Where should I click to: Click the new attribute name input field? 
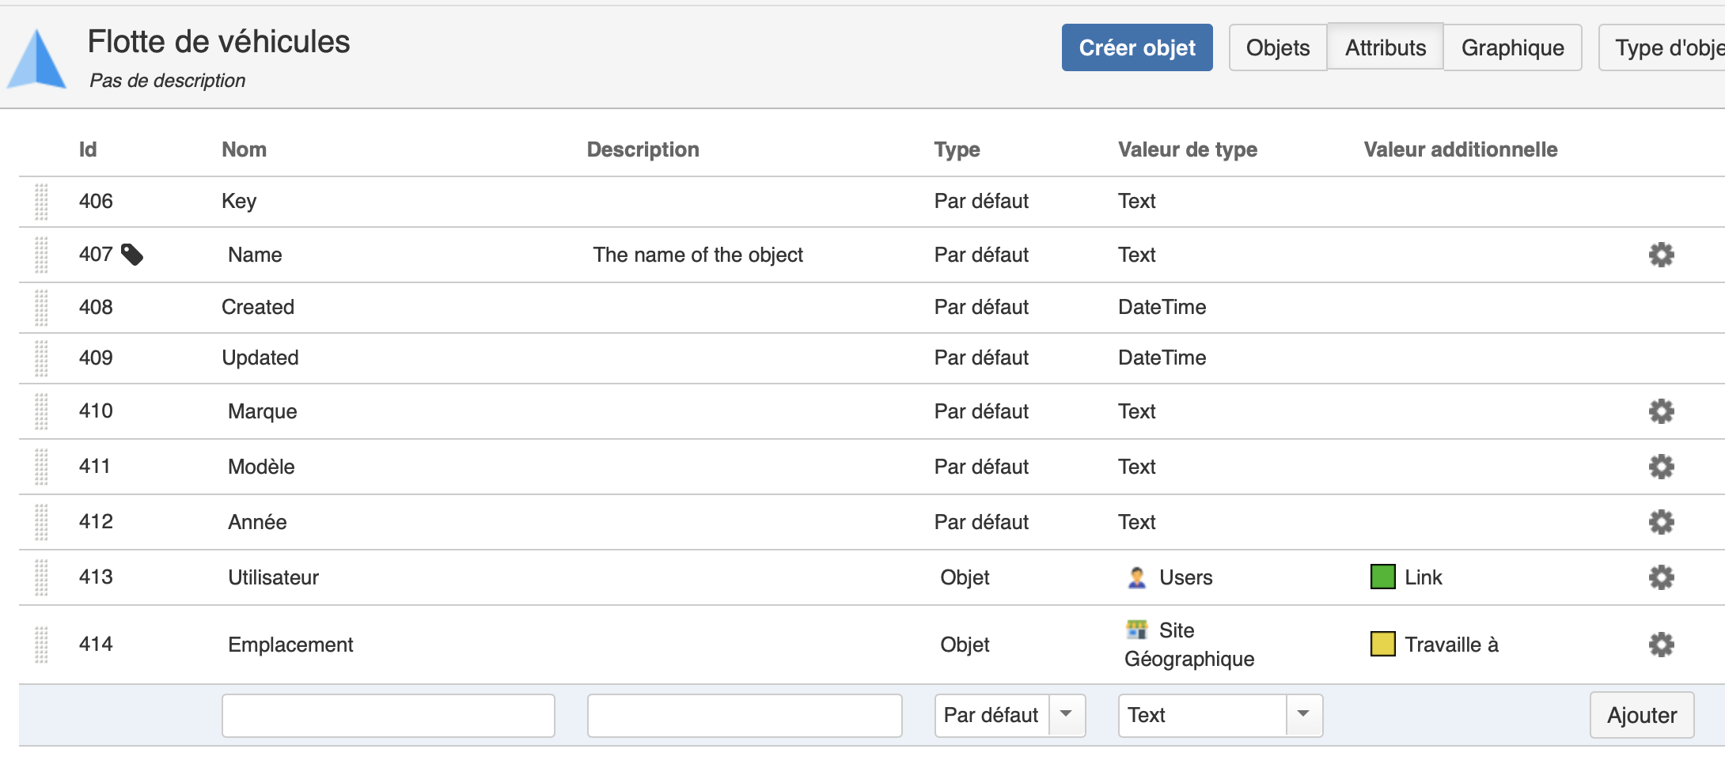pyautogui.click(x=389, y=716)
